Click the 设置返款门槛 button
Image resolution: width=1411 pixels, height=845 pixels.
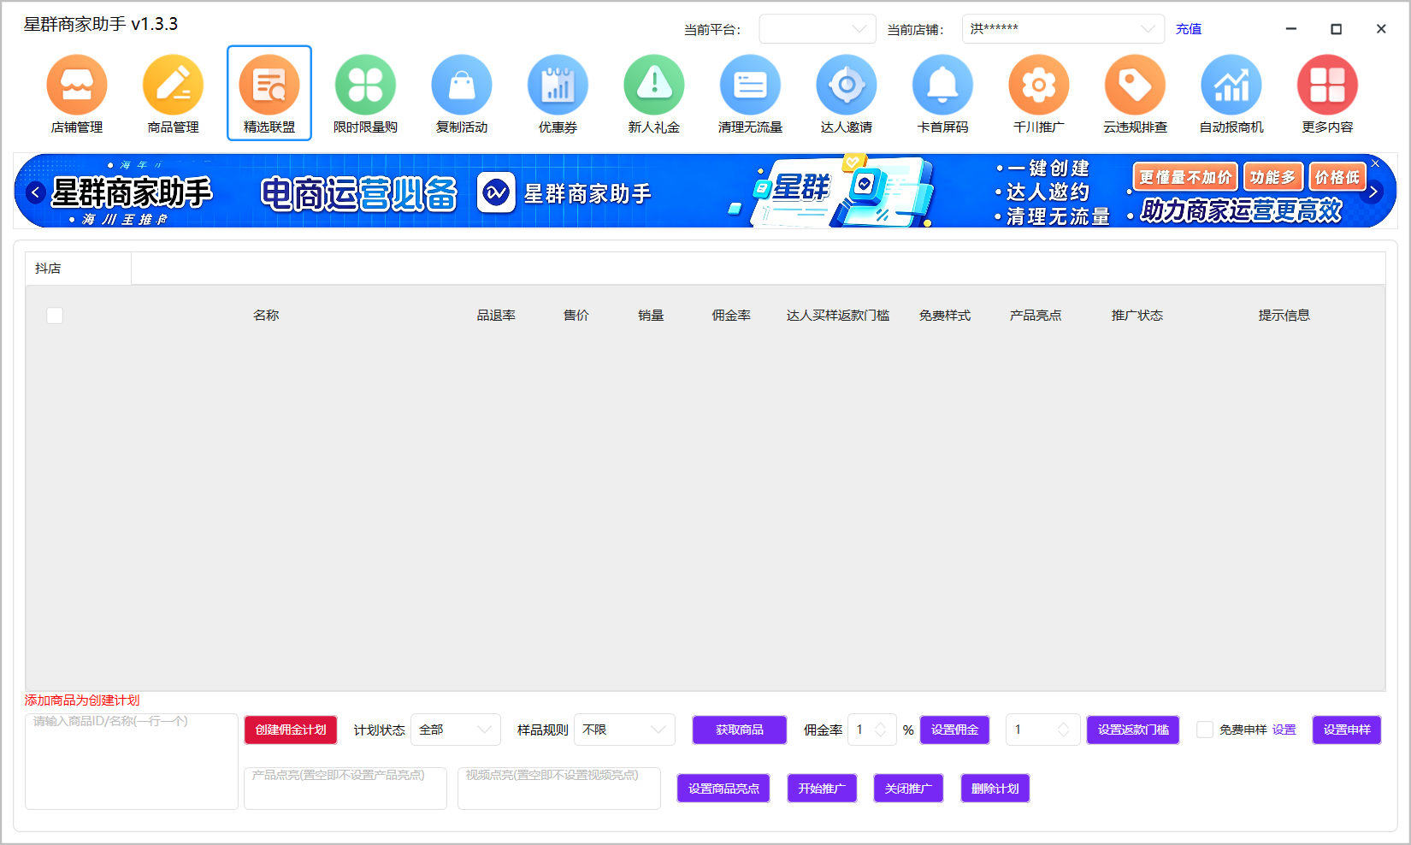(1133, 730)
